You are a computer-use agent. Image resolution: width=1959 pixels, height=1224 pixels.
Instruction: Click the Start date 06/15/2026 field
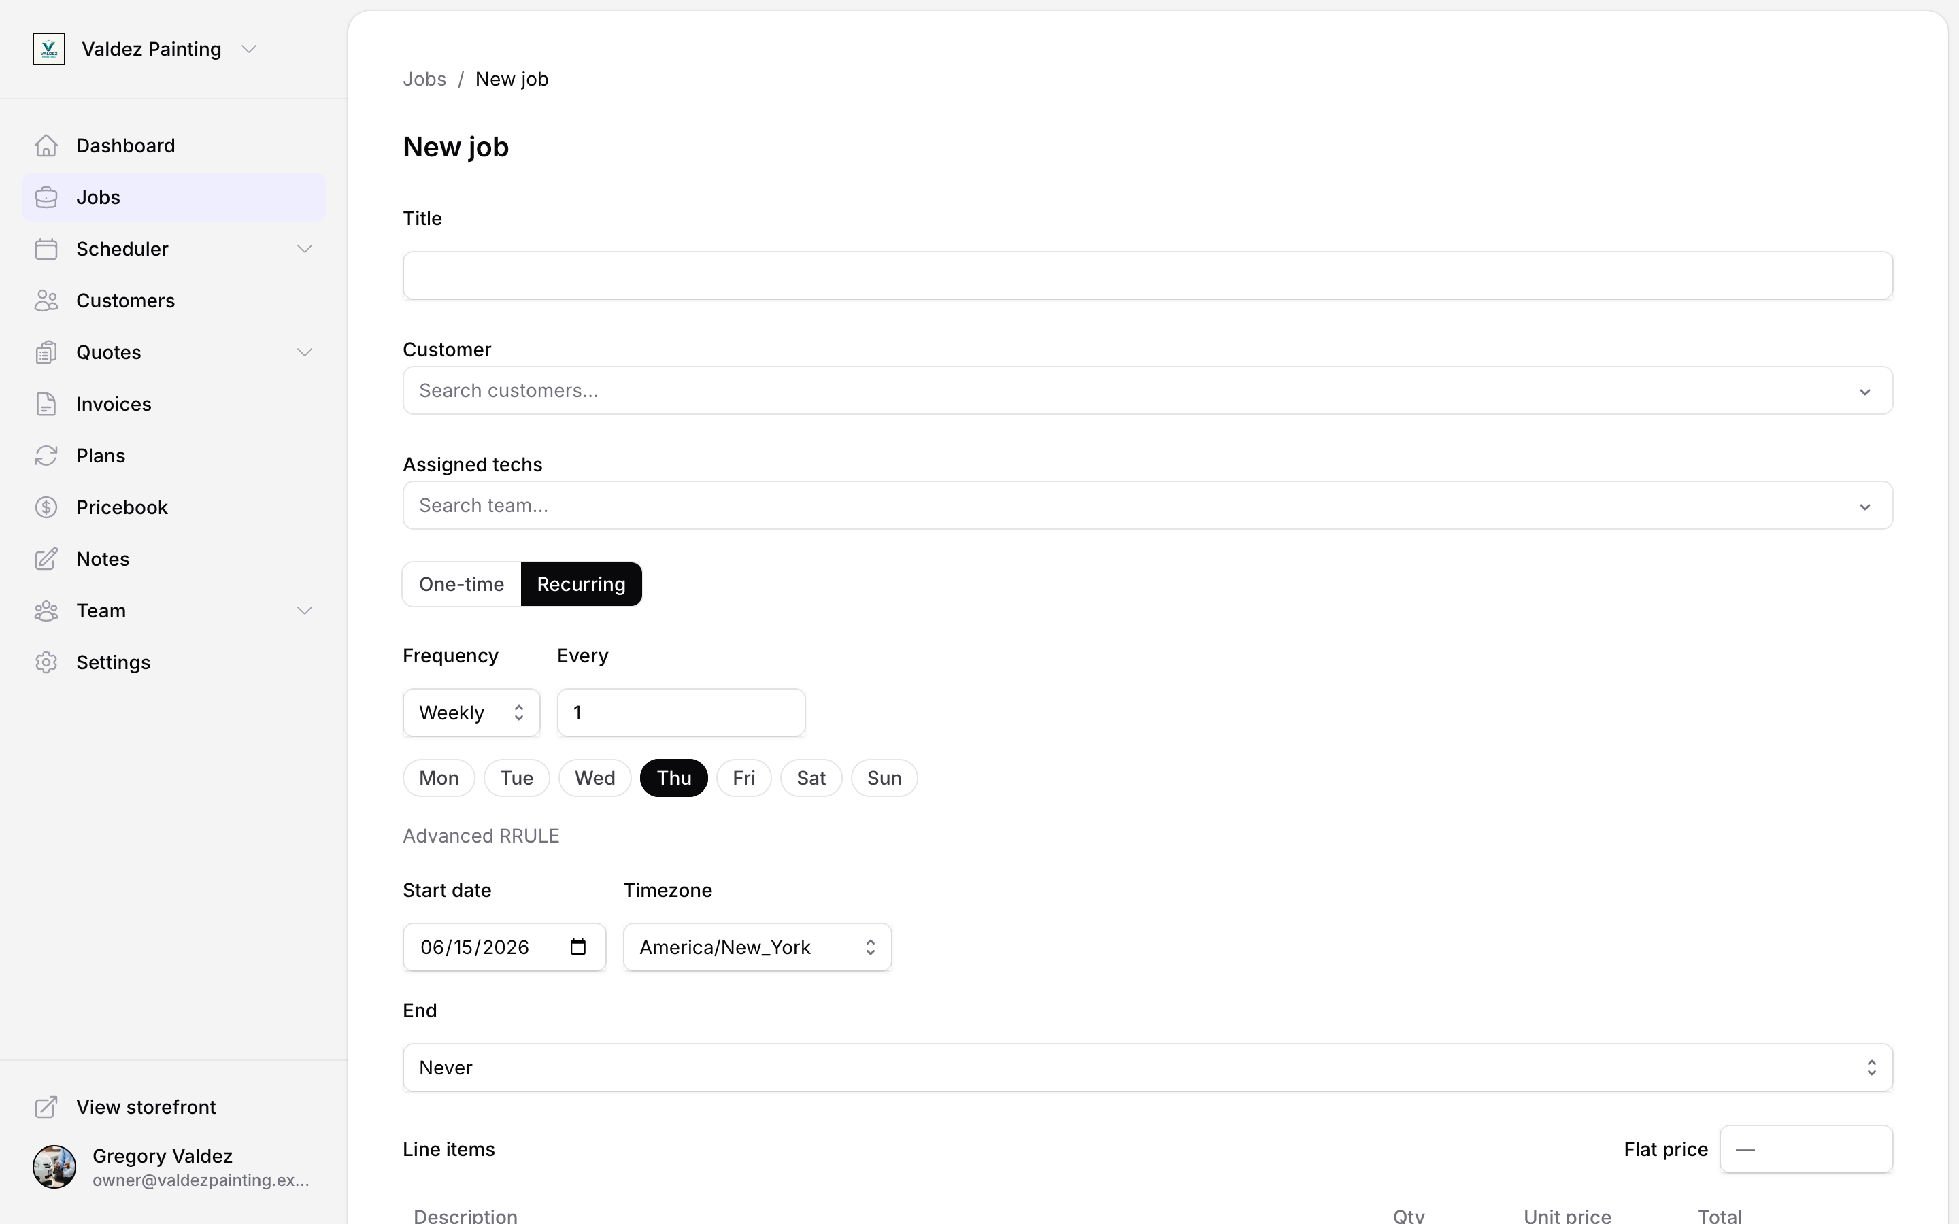(503, 947)
